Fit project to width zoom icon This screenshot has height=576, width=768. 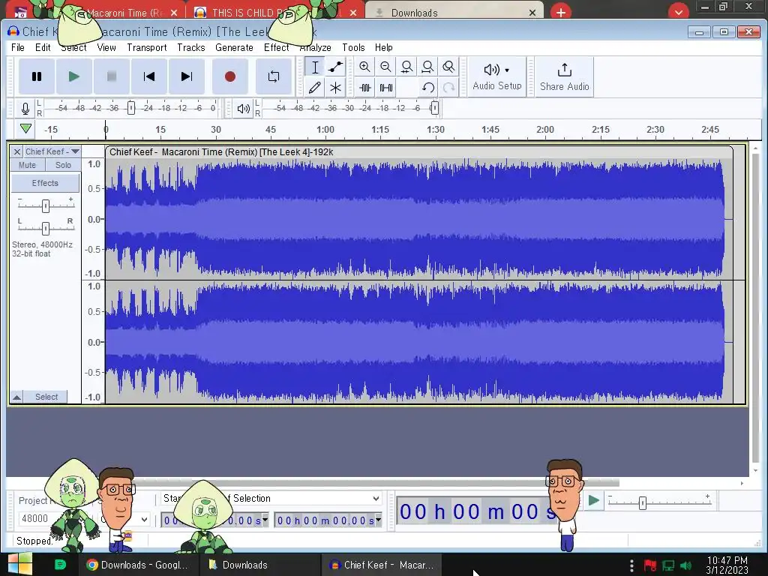click(x=427, y=67)
